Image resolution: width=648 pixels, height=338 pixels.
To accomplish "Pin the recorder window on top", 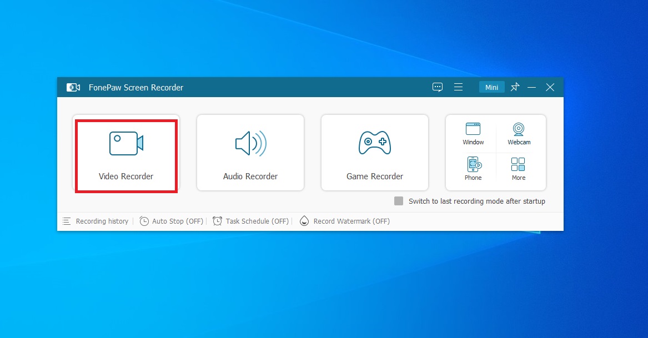I will click(x=515, y=87).
